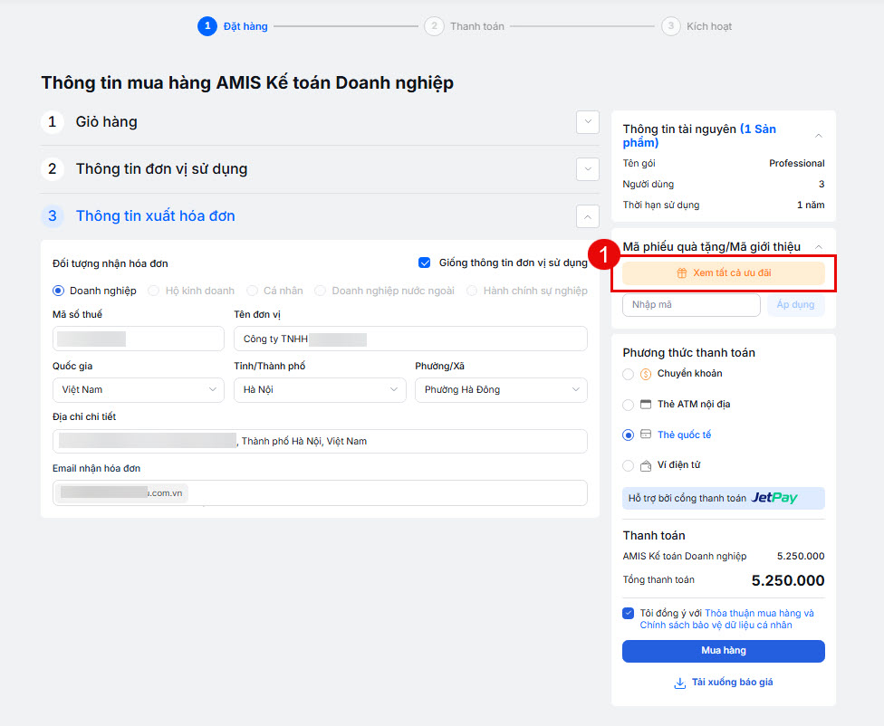Click Tải xuống báo giá link
Image resolution: width=884 pixels, height=726 pixels.
[733, 683]
